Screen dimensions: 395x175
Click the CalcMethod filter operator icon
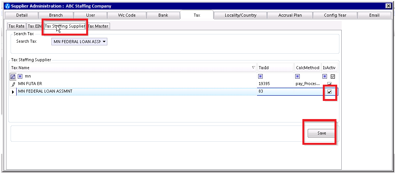pyautogui.click(x=297, y=76)
